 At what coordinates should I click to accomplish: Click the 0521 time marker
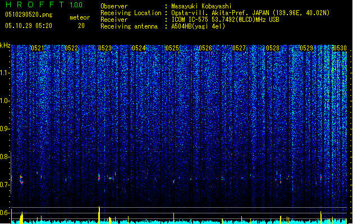(x=38, y=48)
